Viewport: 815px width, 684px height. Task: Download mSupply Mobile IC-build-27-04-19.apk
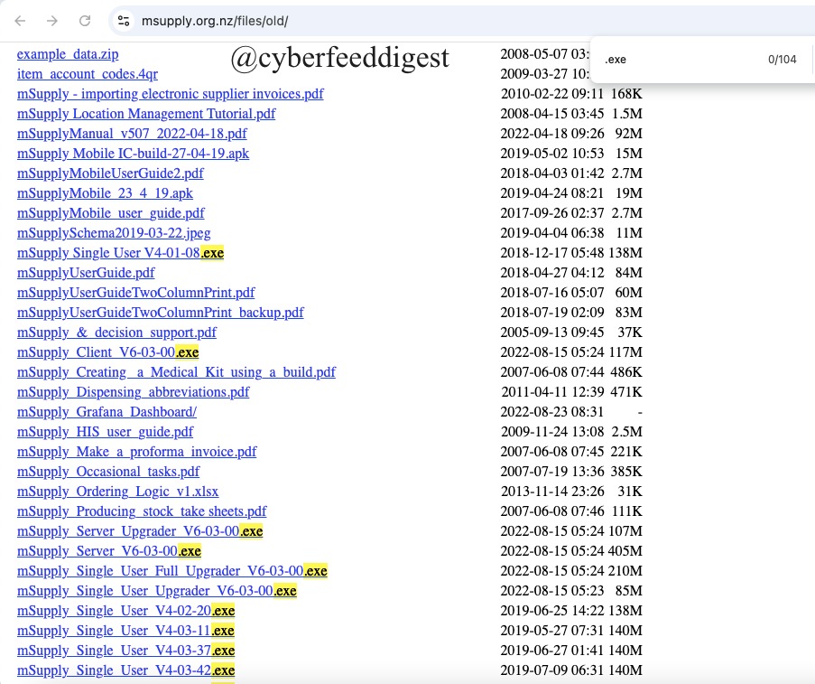coord(133,154)
